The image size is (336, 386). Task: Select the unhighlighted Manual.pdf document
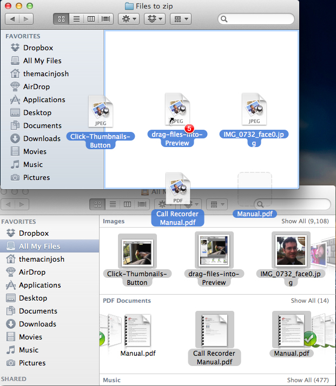click(138, 330)
